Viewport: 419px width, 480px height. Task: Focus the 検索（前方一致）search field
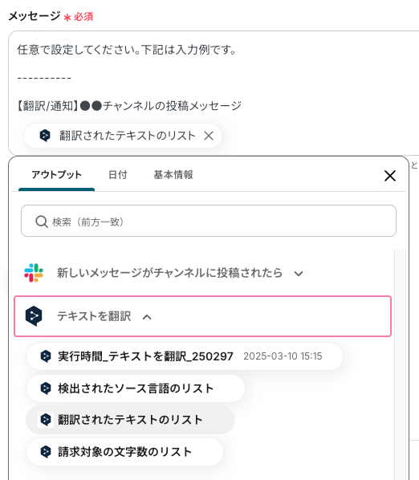click(x=209, y=221)
